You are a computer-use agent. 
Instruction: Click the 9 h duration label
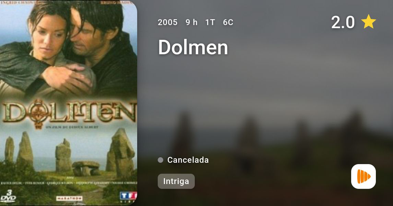(x=191, y=22)
